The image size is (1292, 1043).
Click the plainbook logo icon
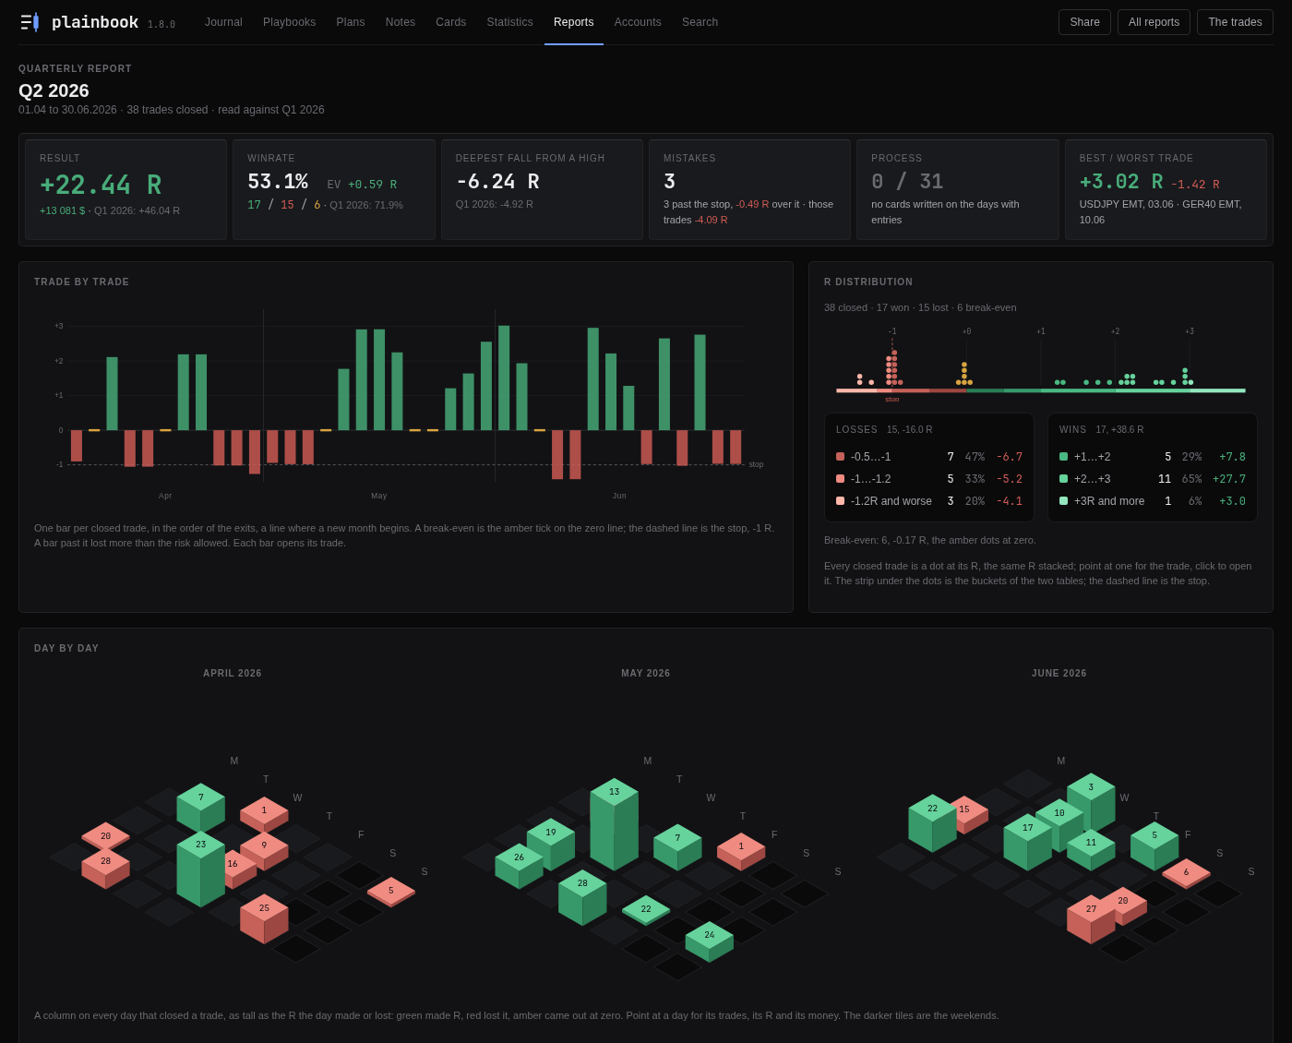[x=30, y=22]
